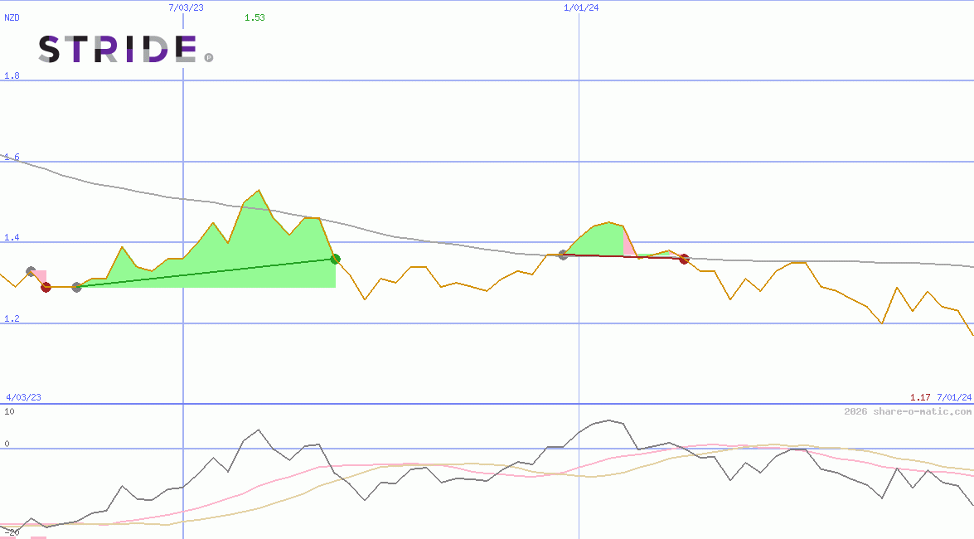974x539 pixels.
Task: Open the share-o-matic.com watermark link
Action: (908, 411)
